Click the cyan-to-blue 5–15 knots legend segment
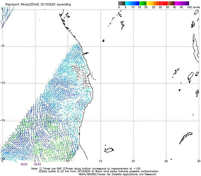The width and height of the screenshot is (201, 176). tap(132, 3)
